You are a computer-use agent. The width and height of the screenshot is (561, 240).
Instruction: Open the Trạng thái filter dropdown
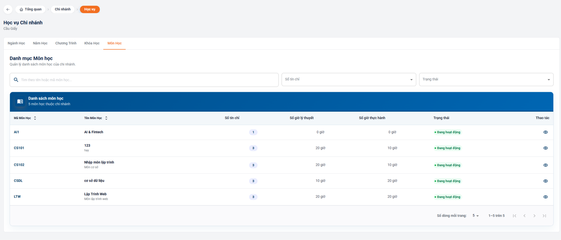486,79
